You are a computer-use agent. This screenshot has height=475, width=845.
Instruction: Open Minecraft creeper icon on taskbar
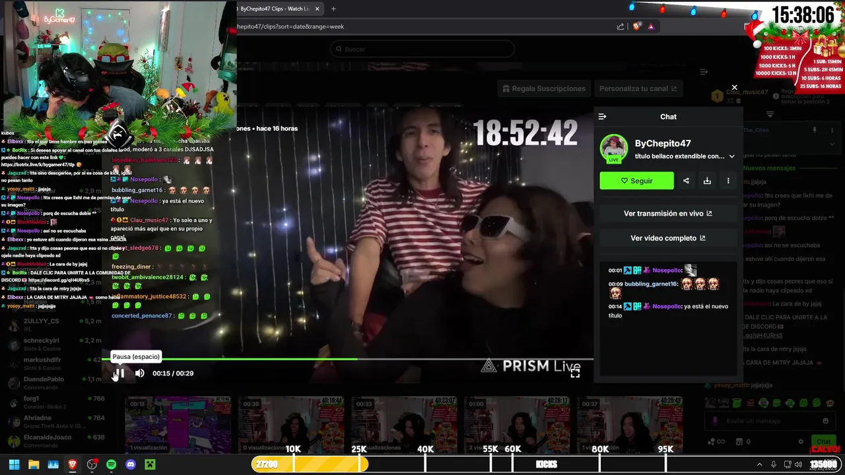pos(150,464)
